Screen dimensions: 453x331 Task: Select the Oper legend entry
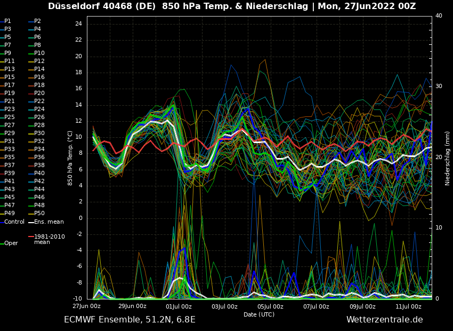pos(11,243)
